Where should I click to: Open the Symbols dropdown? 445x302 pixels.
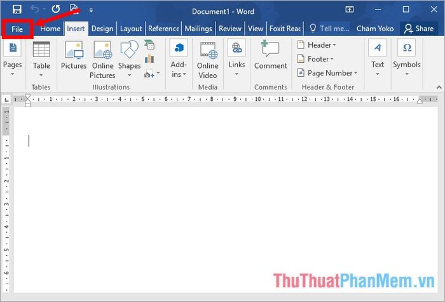click(407, 58)
